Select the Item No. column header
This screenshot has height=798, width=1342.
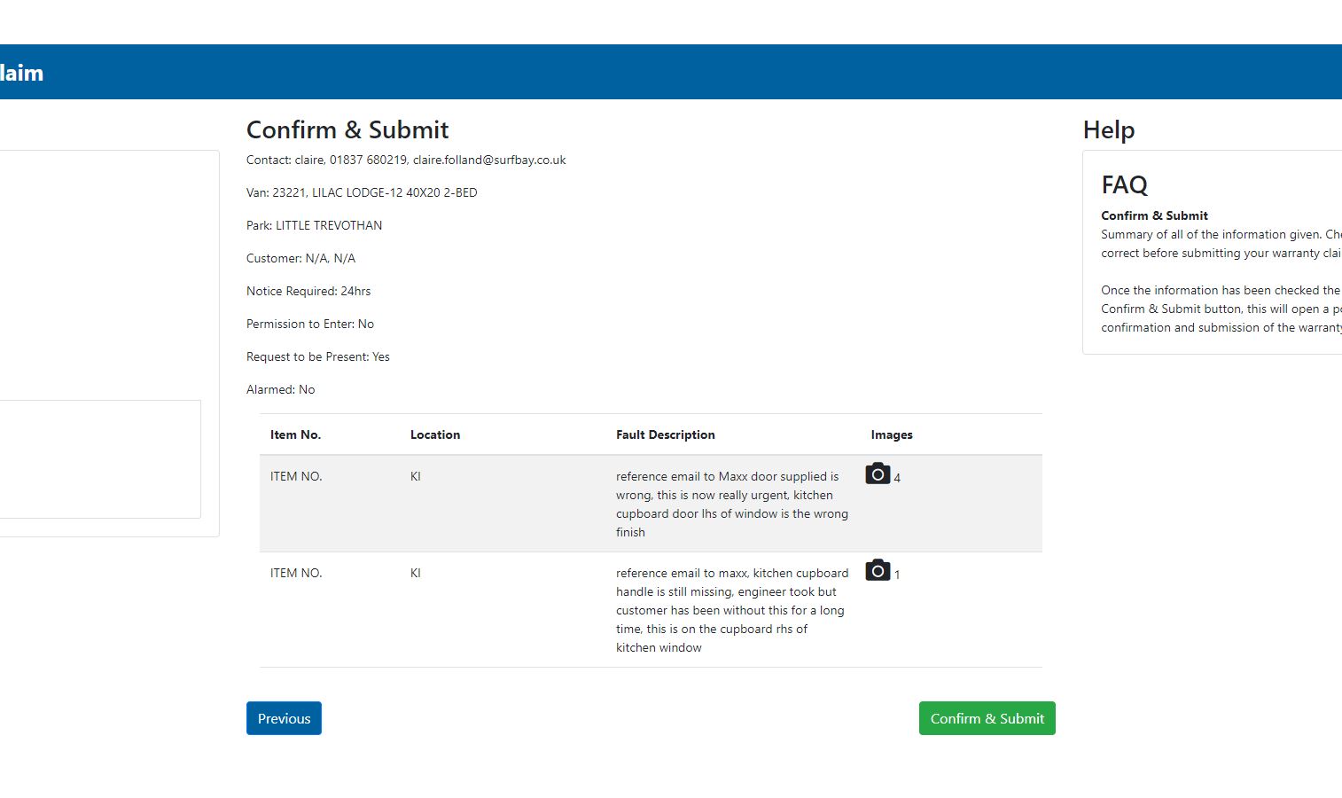295,434
